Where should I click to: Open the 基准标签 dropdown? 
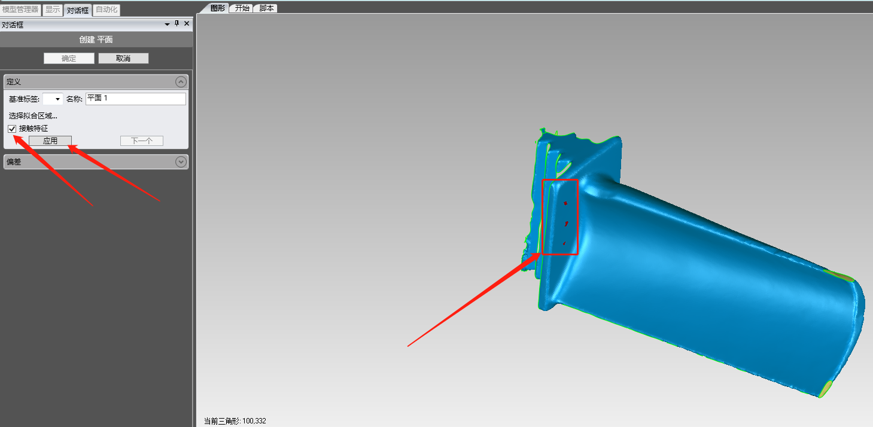pos(53,99)
